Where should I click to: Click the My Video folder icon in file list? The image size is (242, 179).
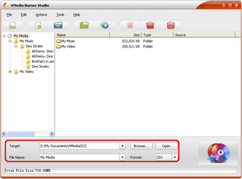59,47
